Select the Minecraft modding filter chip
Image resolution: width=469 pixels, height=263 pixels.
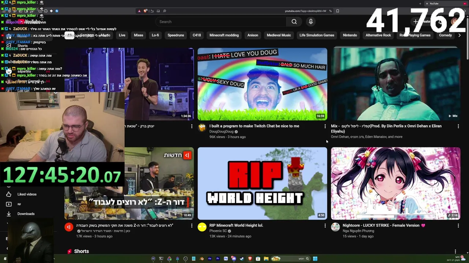pyautogui.click(x=224, y=35)
